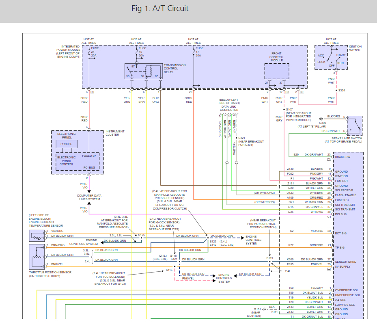Select TRANSMISSION CONTROL RELAY label
The image size is (377, 329).
[174, 69]
